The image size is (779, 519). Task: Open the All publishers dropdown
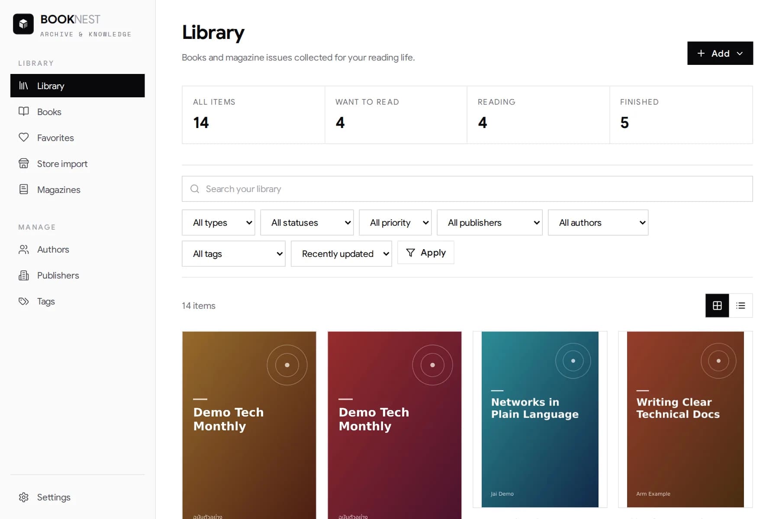coord(489,223)
